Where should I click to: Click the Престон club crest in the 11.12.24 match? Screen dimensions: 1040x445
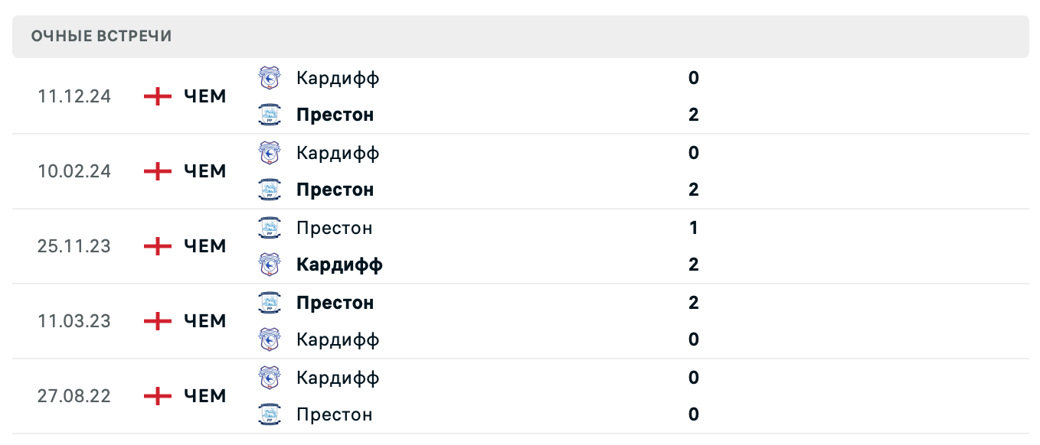click(269, 115)
